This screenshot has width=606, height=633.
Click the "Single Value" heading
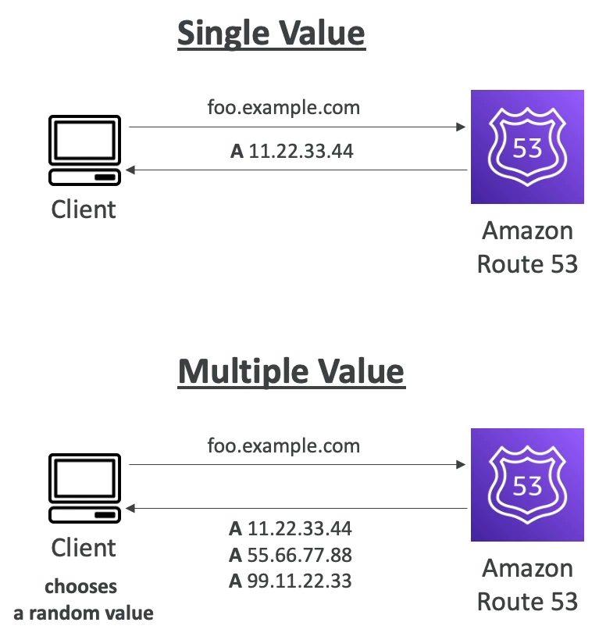[272, 34]
